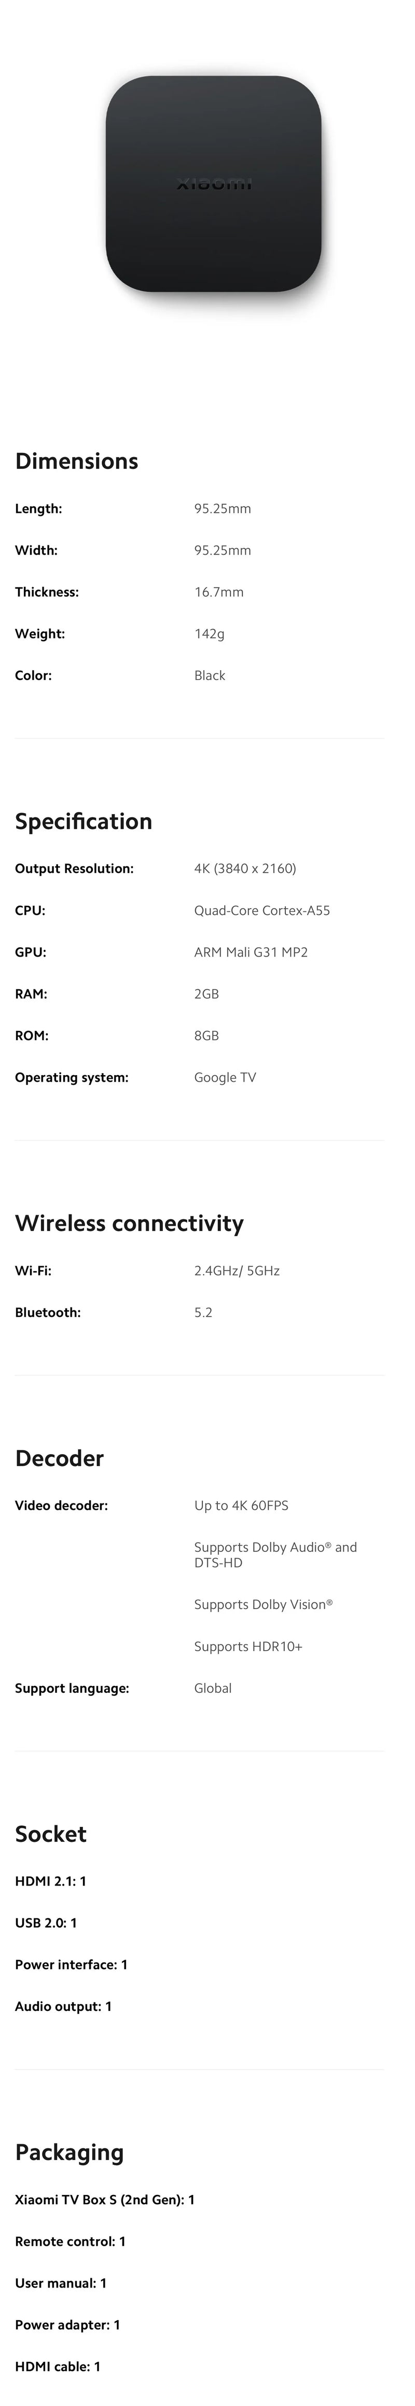Click the Color value Black

[x=210, y=675]
